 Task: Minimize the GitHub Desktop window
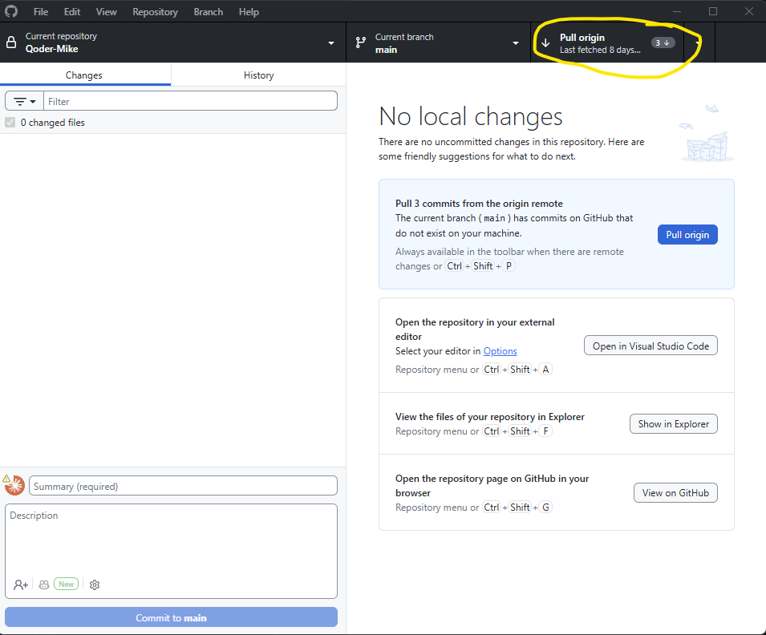point(677,11)
